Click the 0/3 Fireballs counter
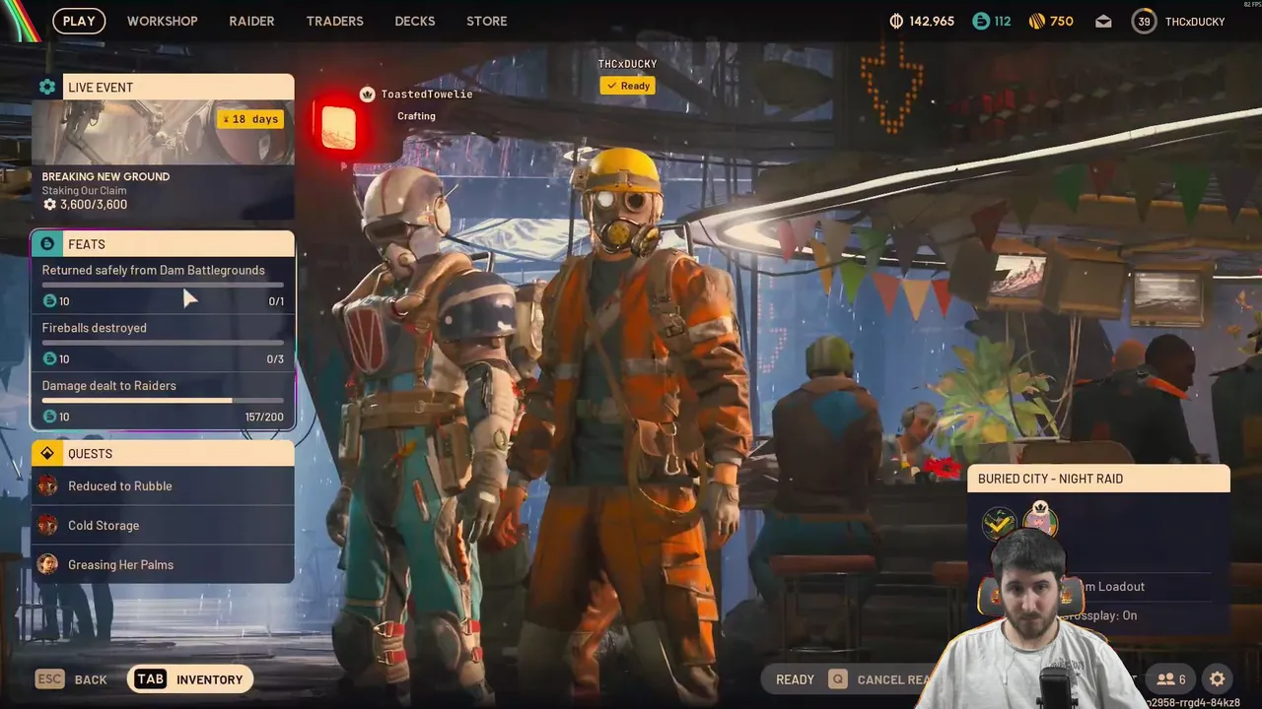The height and width of the screenshot is (709, 1262). pyautogui.click(x=275, y=358)
